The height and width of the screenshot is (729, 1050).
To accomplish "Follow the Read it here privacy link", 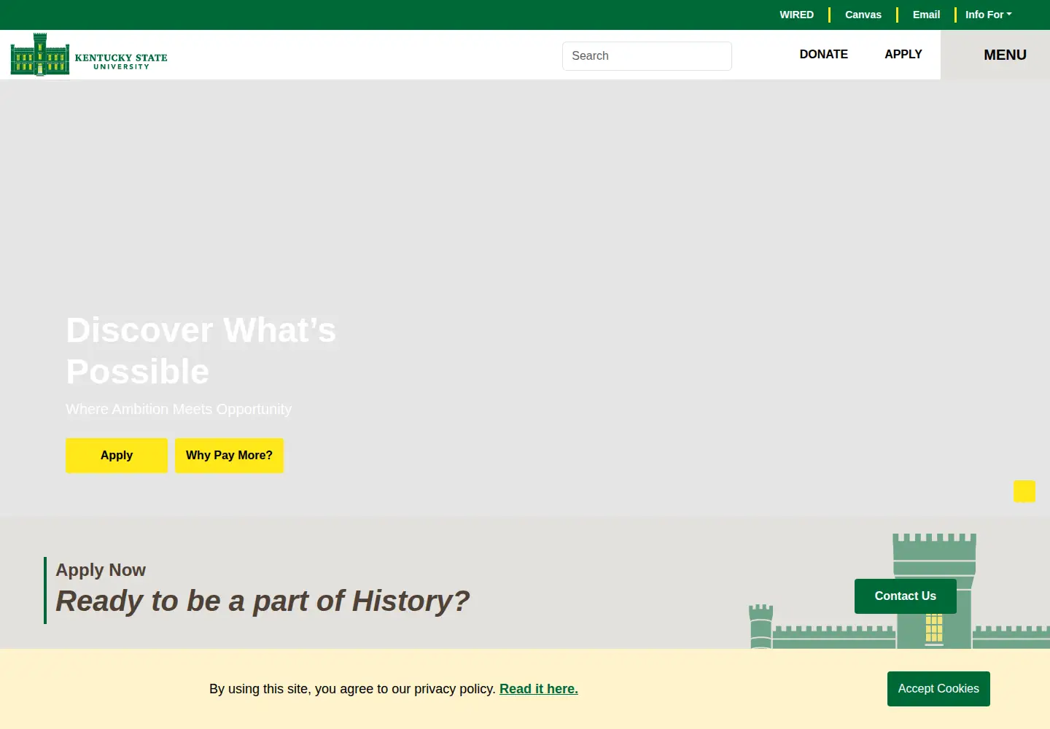I will click(539, 689).
